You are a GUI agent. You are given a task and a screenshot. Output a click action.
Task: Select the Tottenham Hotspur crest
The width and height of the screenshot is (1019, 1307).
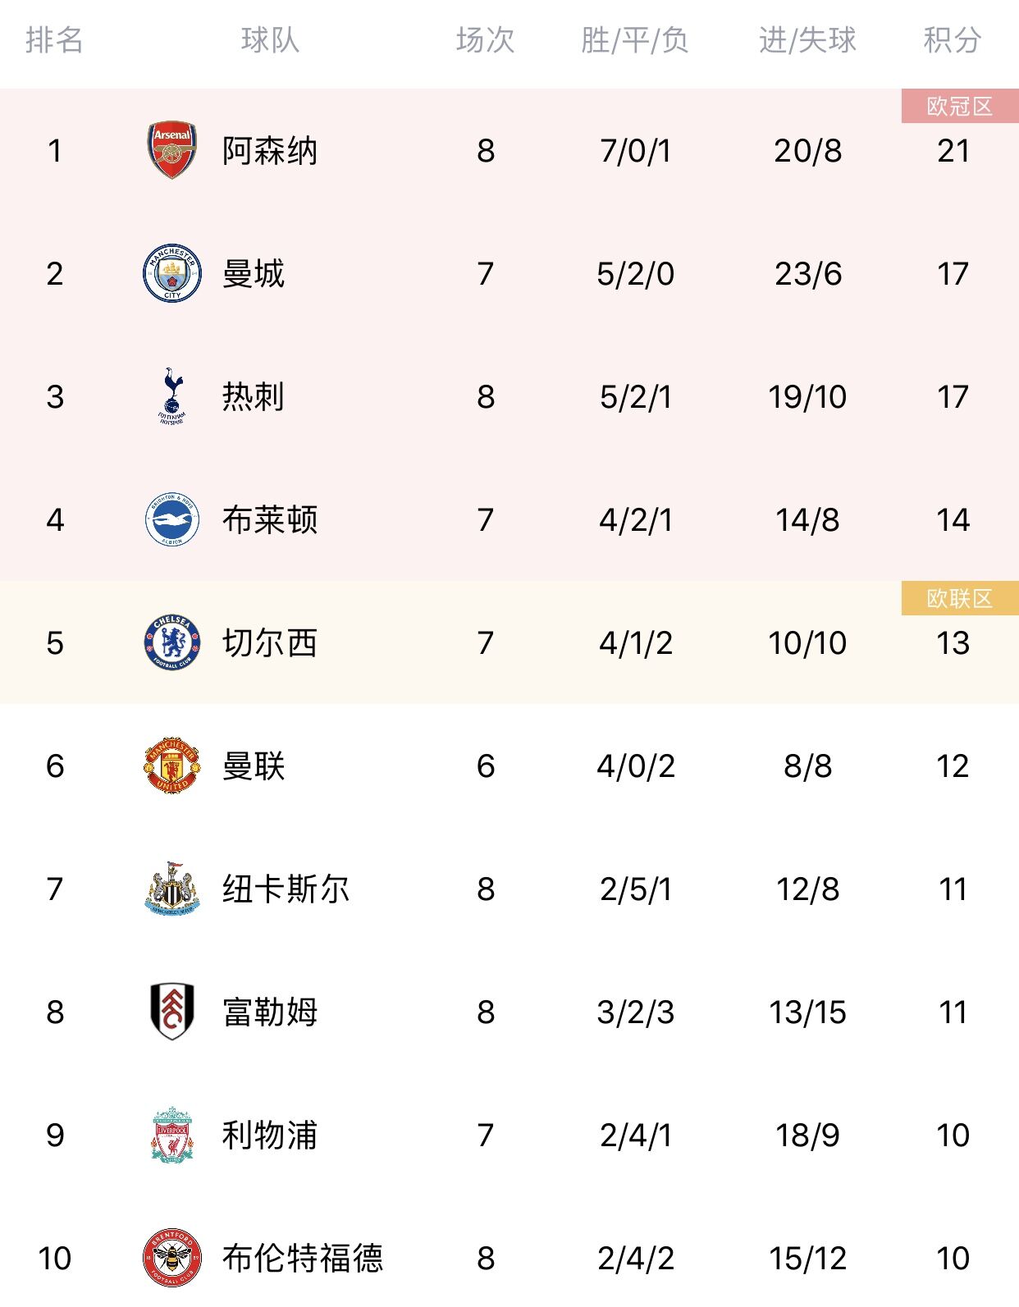172,397
